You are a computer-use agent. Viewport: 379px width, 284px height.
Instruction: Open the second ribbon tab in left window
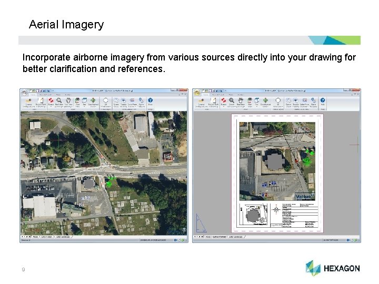[46, 95]
